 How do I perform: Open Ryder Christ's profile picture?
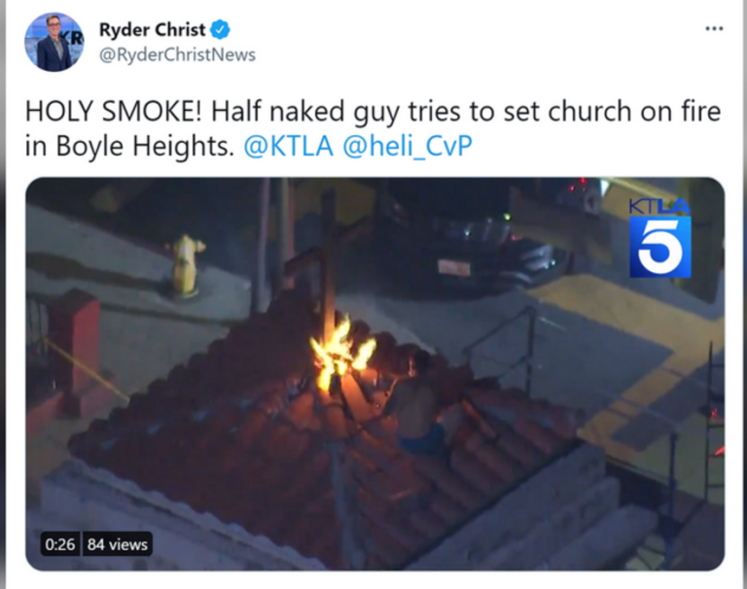coord(53,42)
